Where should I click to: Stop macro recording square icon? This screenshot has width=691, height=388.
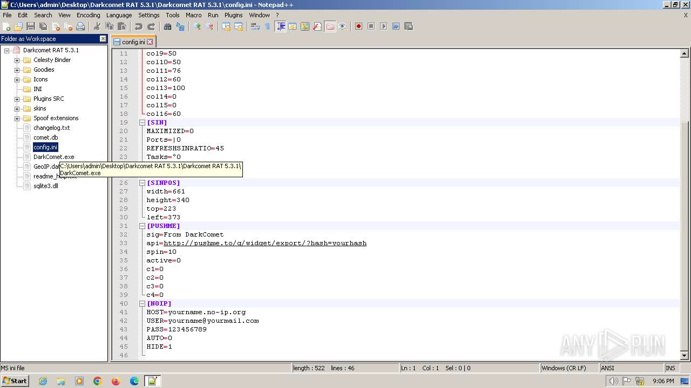click(371, 26)
